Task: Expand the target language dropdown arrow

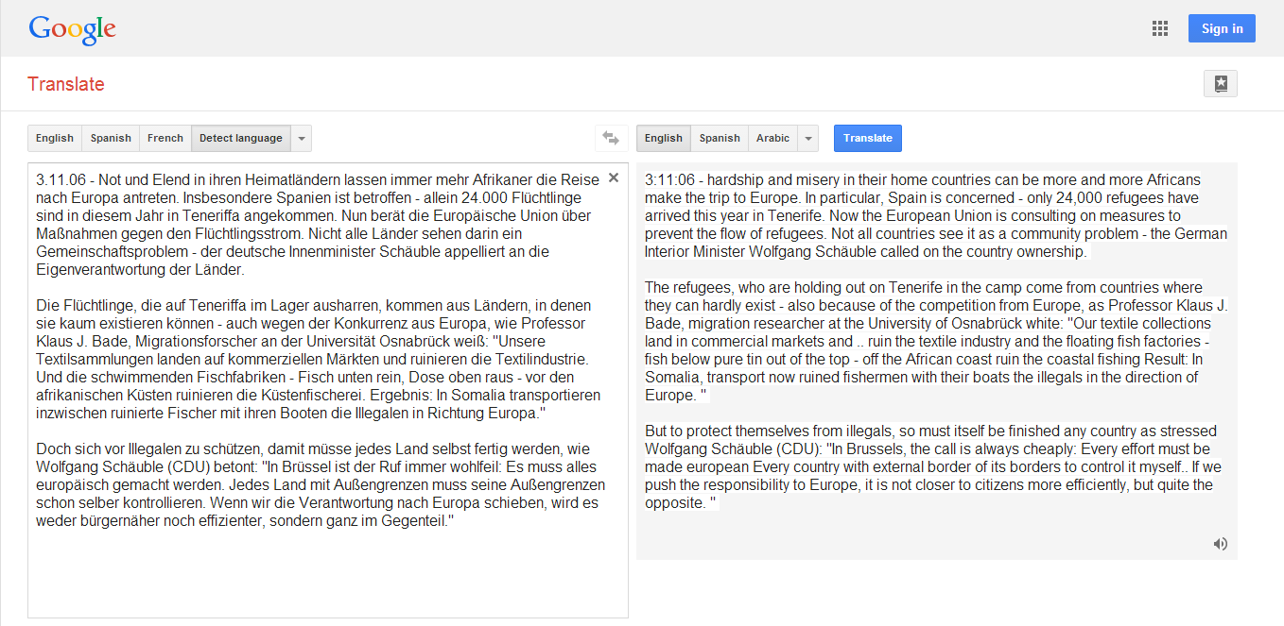Action: (x=808, y=139)
